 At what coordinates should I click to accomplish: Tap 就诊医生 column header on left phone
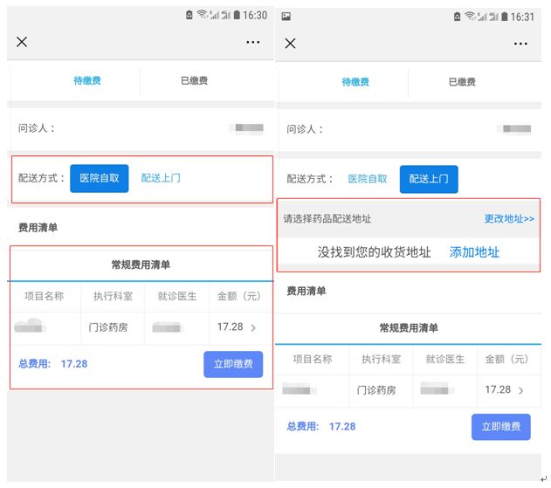(176, 296)
